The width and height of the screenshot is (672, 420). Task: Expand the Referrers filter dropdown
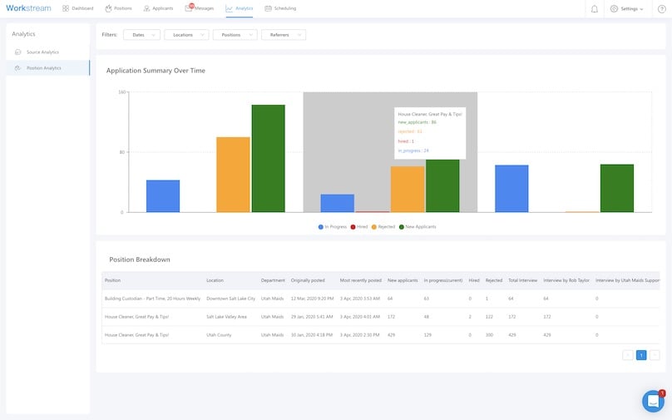[x=283, y=35]
